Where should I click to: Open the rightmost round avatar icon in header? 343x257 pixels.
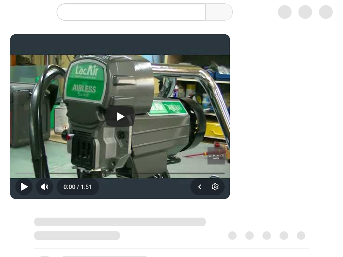click(326, 12)
